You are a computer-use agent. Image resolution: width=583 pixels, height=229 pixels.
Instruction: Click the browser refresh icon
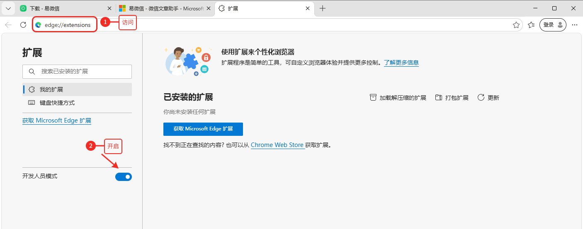pyautogui.click(x=23, y=25)
